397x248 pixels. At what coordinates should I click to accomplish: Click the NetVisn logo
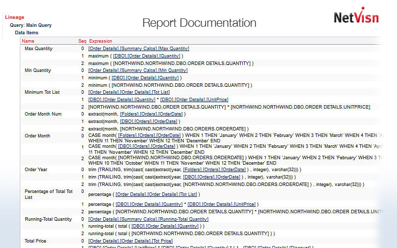(356, 18)
